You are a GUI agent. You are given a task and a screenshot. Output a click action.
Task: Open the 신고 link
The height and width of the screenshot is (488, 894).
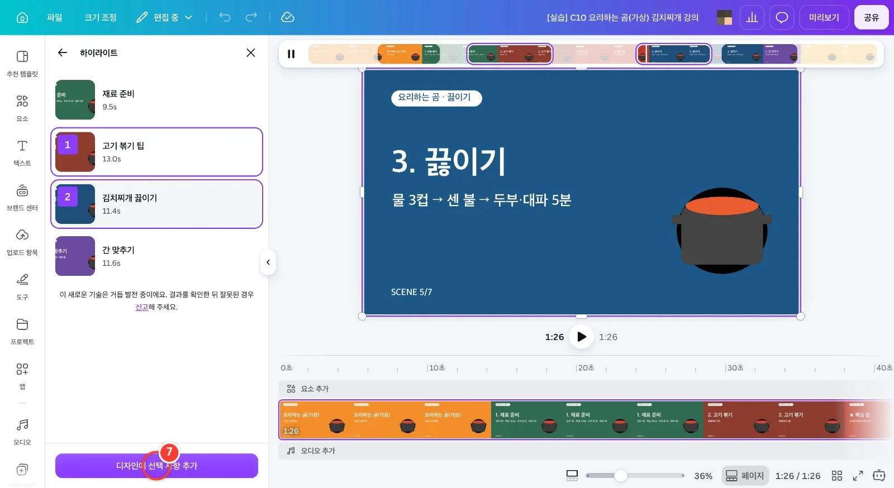point(142,307)
